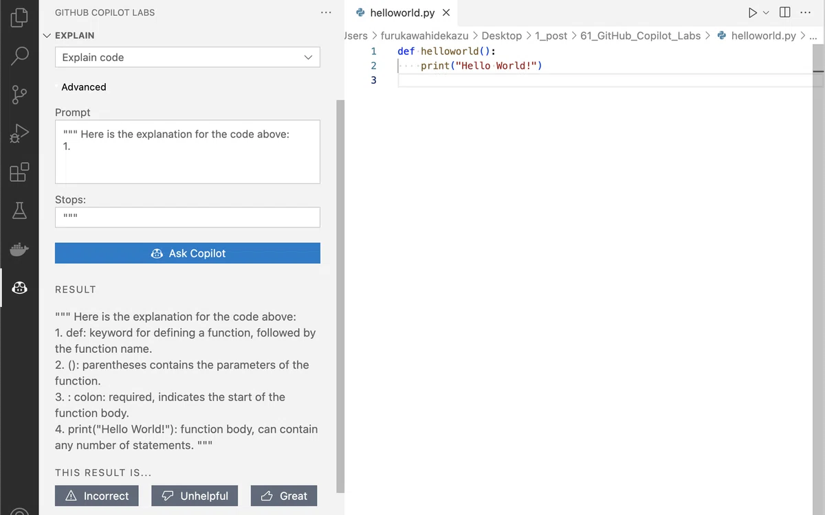Click the Ask Copilot button
Image resolution: width=825 pixels, height=515 pixels.
188,253
